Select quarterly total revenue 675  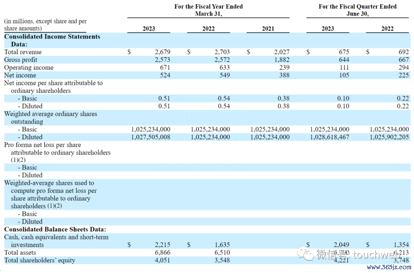(344, 52)
